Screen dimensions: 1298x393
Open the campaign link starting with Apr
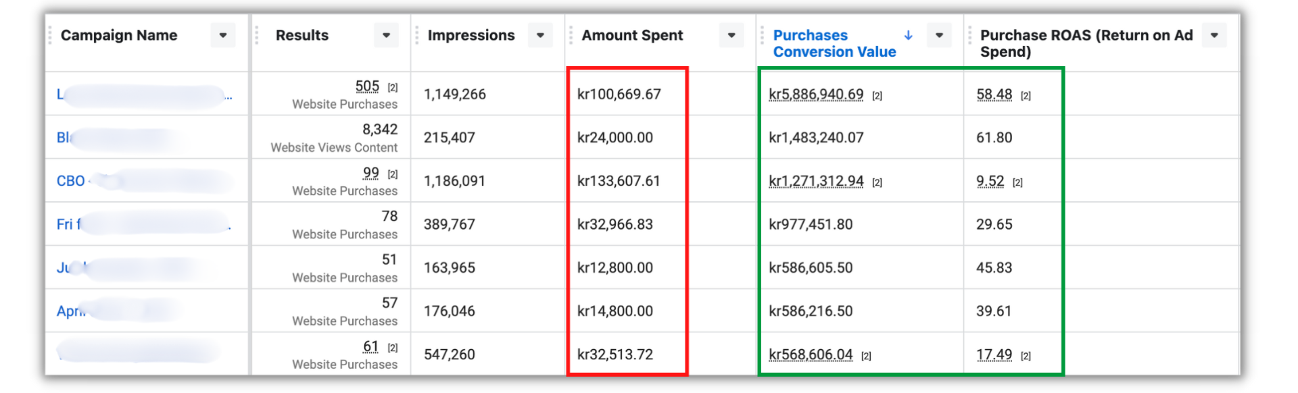70,311
